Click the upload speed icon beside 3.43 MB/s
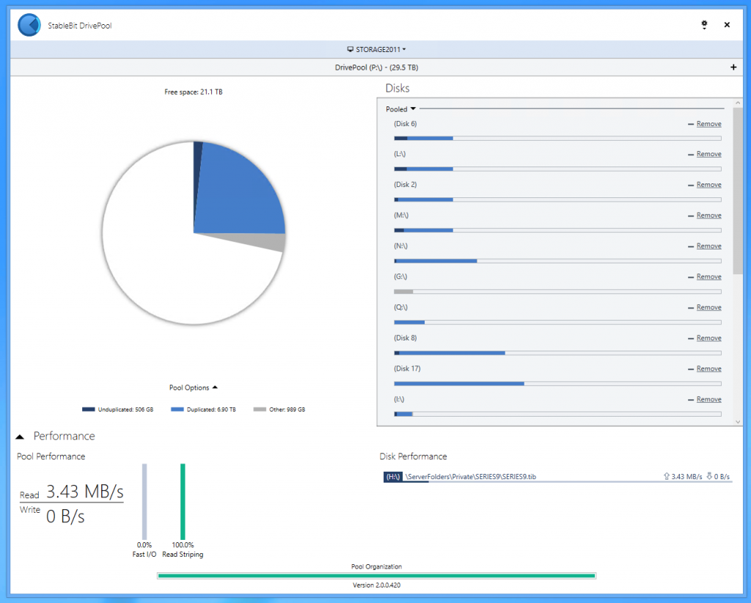751x603 pixels. (665, 476)
